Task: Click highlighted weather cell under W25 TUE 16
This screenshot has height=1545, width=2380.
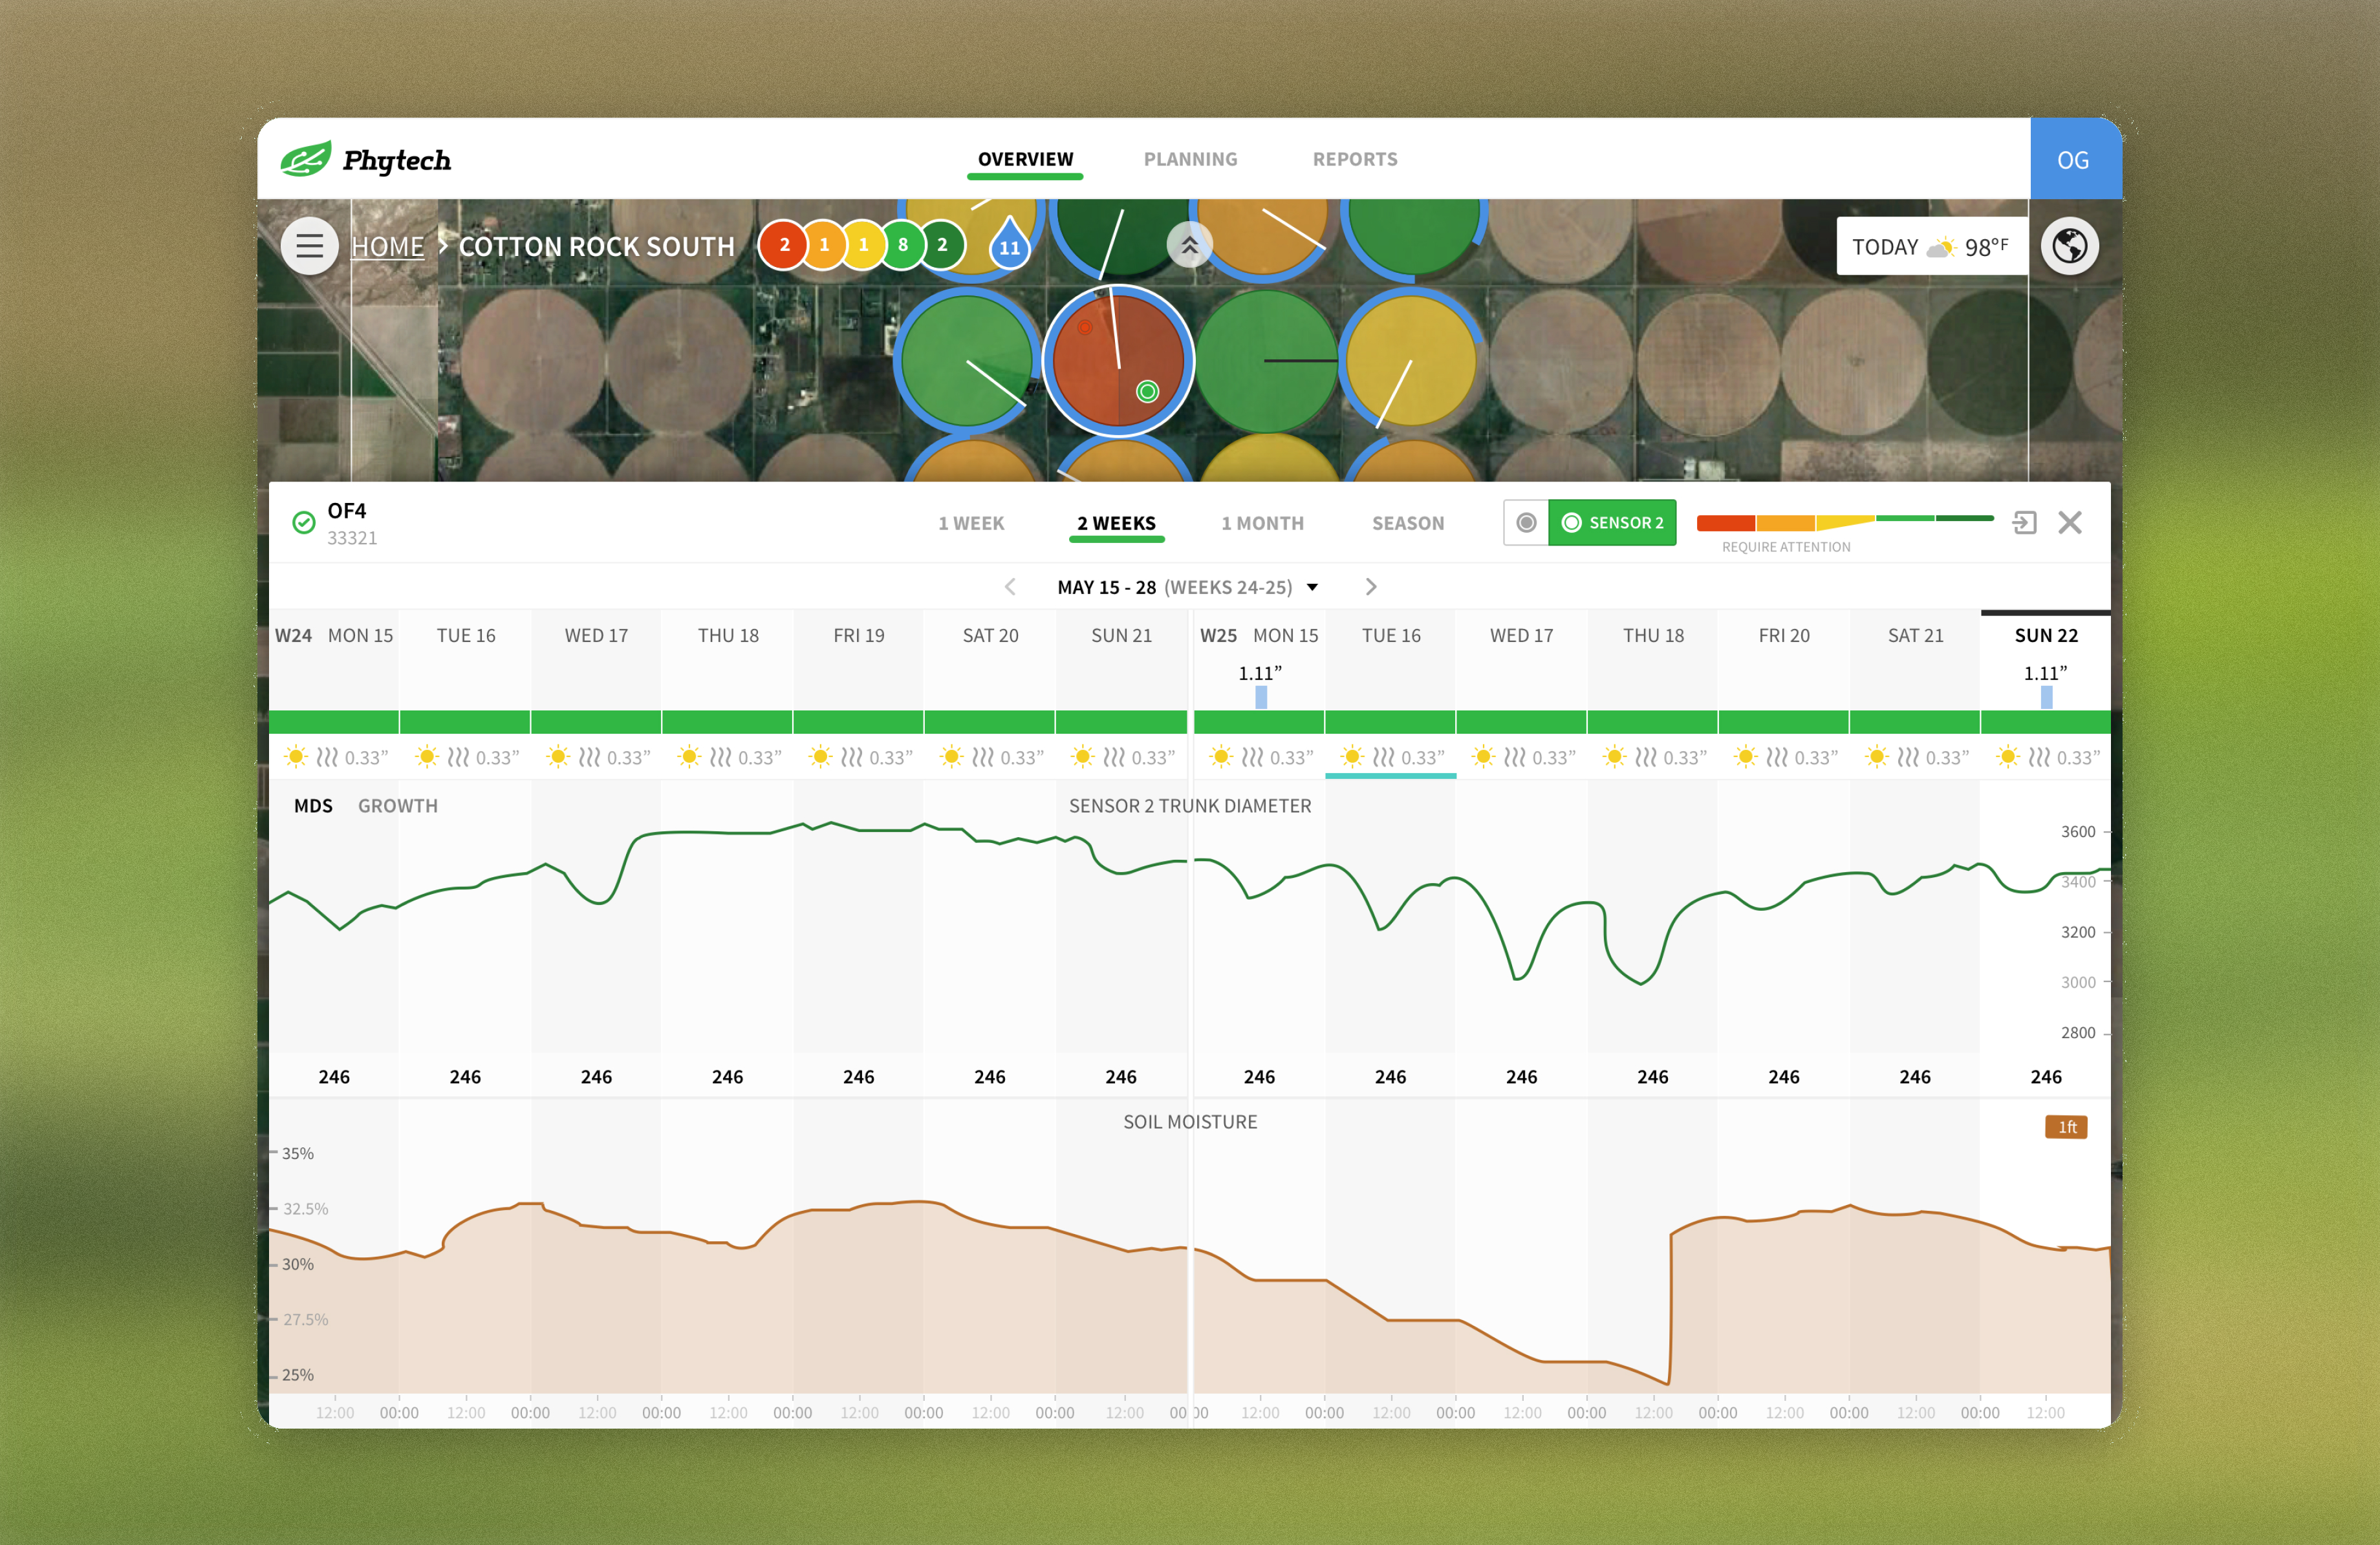Action: click(1390, 758)
